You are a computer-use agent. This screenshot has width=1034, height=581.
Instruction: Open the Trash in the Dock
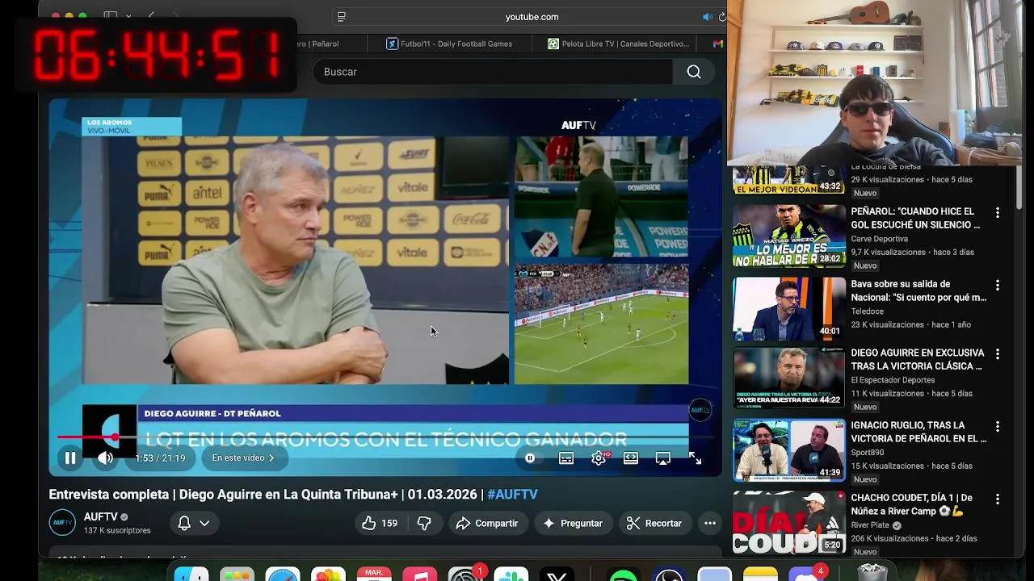(x=872, y=575)
